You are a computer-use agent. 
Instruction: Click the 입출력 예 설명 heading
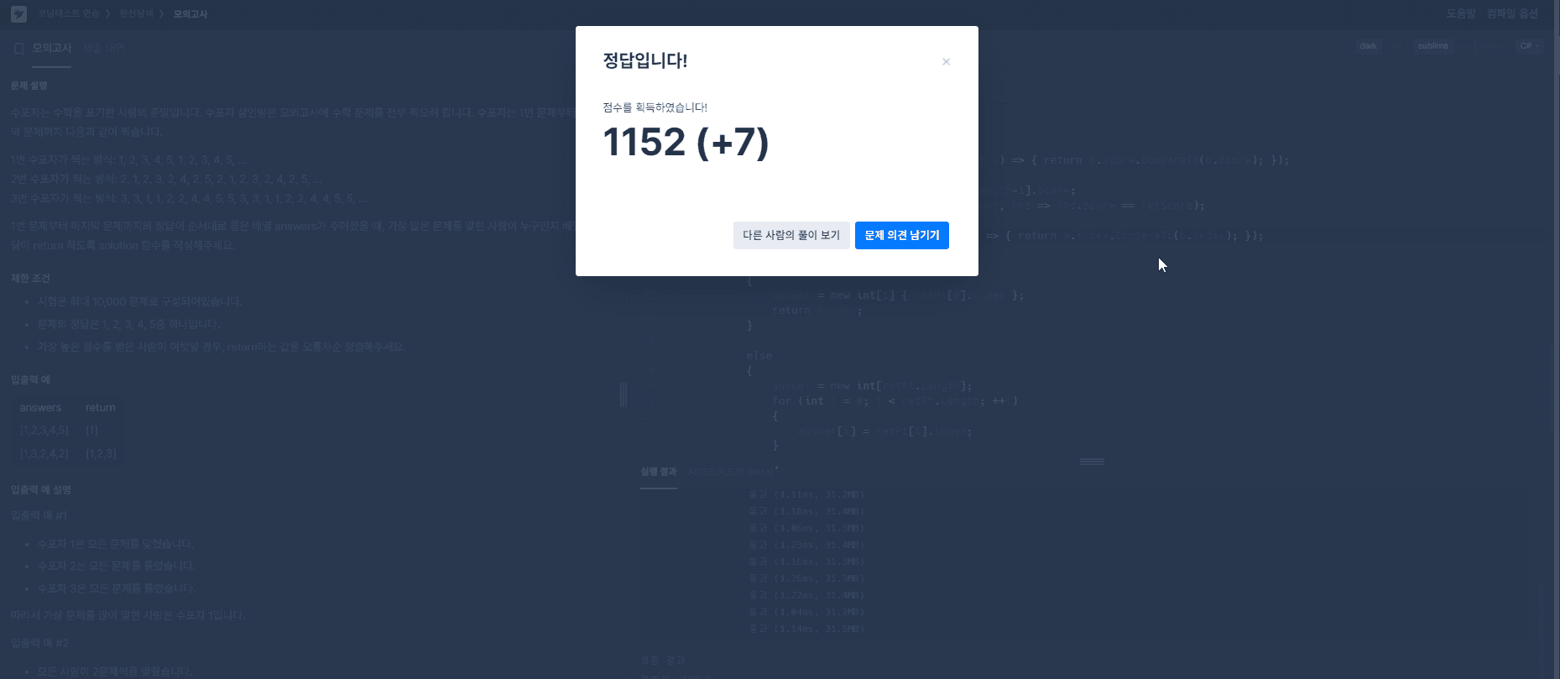coord(41,489)
